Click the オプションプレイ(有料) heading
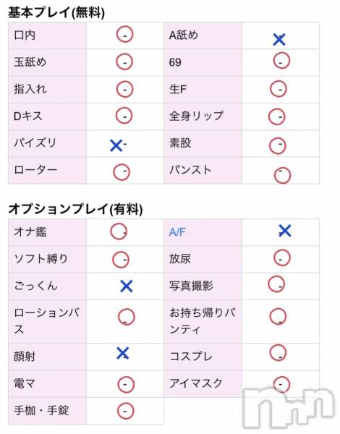 tap(75, 209)
